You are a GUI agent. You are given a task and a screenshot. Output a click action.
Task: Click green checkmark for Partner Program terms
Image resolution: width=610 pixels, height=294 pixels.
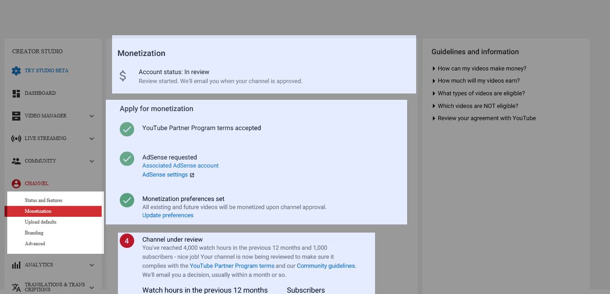coord(127,129)
